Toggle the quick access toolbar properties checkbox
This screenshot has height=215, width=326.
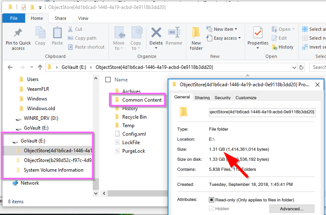click(24, 7)
